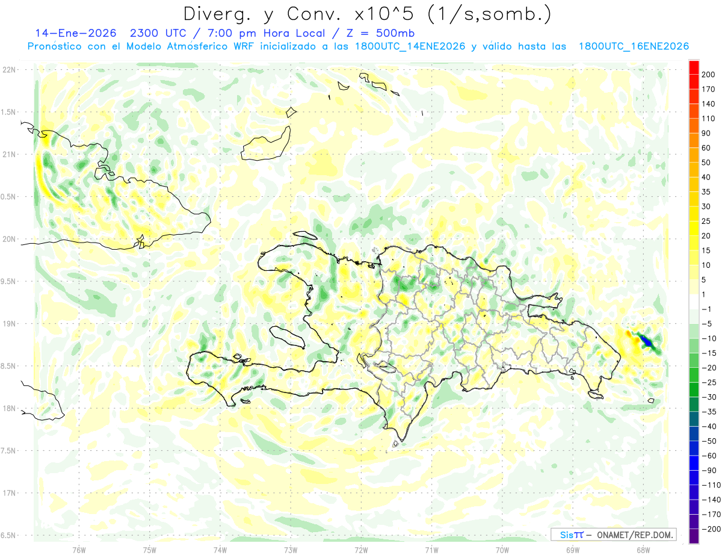
Task: Click the "74W" longitude label
Action: 220,550
